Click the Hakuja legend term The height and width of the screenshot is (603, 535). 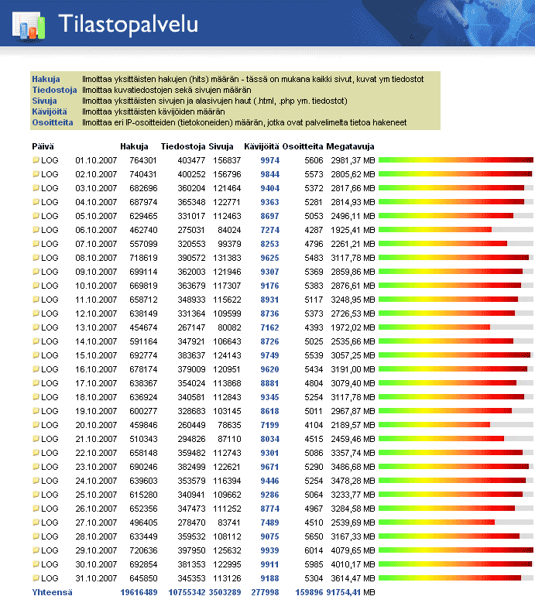click(46, 79)
